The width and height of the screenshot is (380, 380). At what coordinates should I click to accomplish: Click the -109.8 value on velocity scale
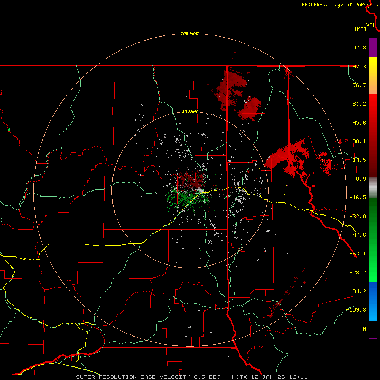click(356, 310)
